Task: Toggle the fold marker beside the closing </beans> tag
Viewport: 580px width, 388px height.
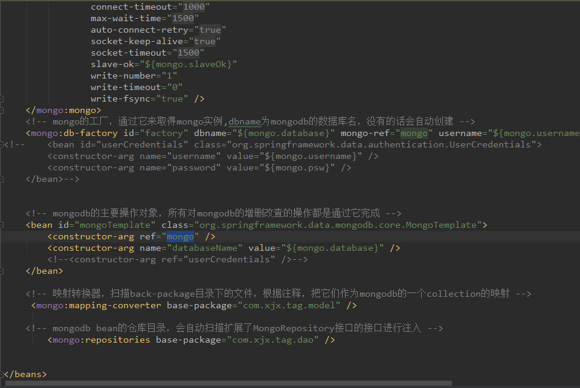Action: pos(1,374)
